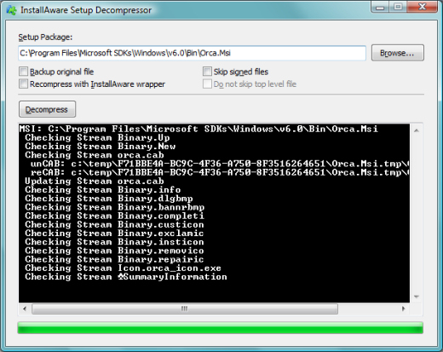Viewport: 443px width, 352px height.
Task: Check Skip signed files option
Action: (x=207, y=72)
